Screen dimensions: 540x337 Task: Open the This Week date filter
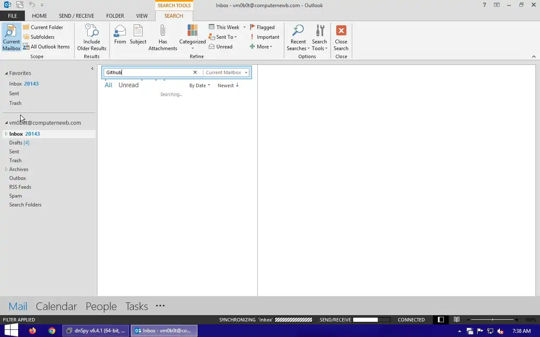click(x=227, y=27)
